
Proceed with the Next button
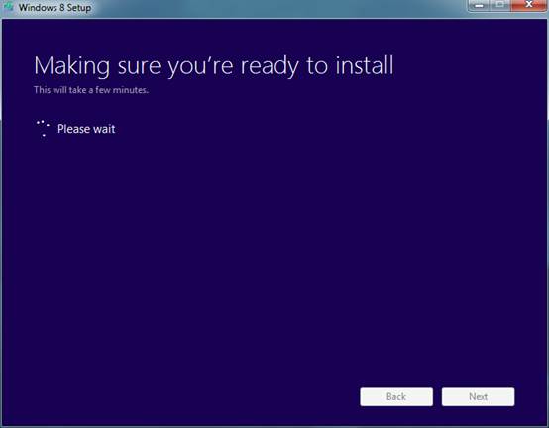[x=479, y=397]
